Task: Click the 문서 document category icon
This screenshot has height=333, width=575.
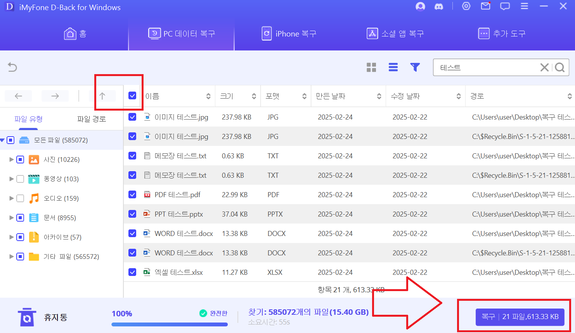Action: click(x=34, y=218)
